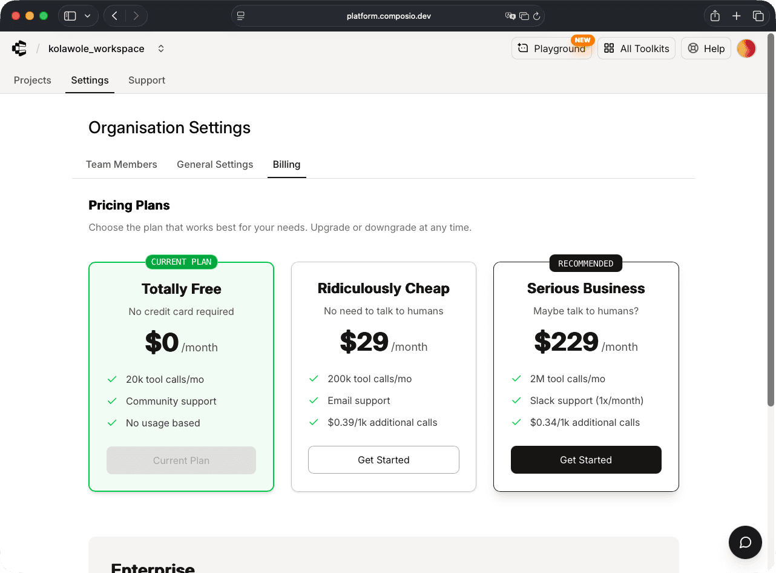The width and height of the screenshot is (776, 573).
Task: View the Team Members section
Action: tap(122, 164)
